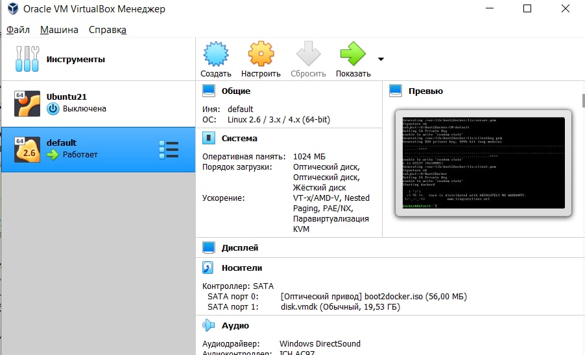This screenshot has height=355, width=585.
Task: Click the boot2docker.iso optical drive entry
Action: [x=374, y=297]
